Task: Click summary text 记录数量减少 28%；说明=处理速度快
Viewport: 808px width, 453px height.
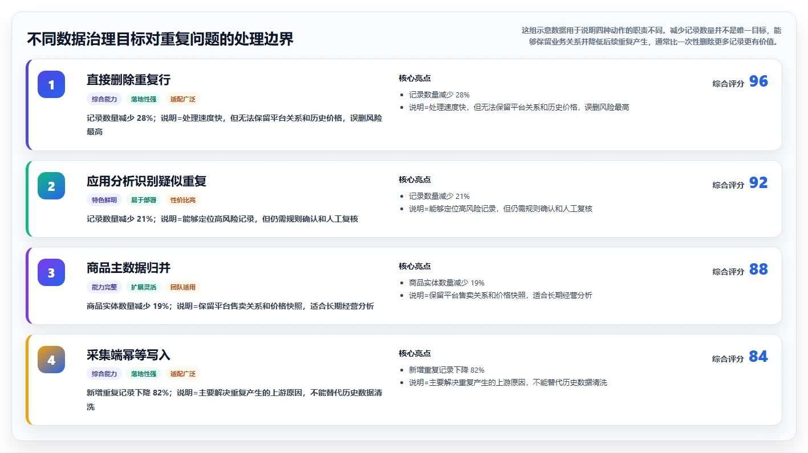Action: click(x=234, y=125)
